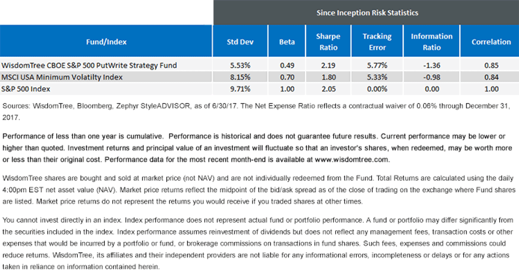
Task: Click the 5.53% Std Dev value
Action: (x=241, y=66)
